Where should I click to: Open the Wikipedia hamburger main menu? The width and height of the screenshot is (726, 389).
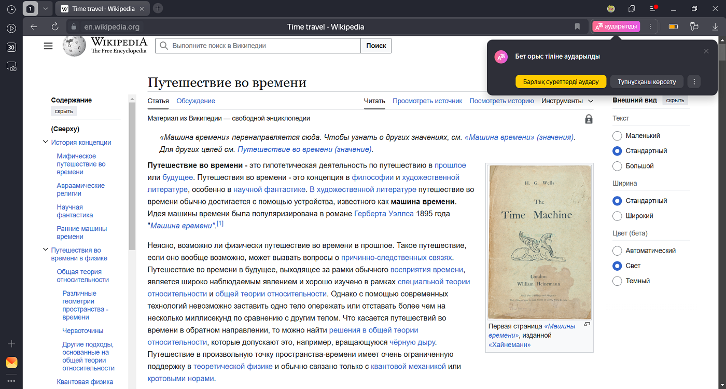pos(48,46)
